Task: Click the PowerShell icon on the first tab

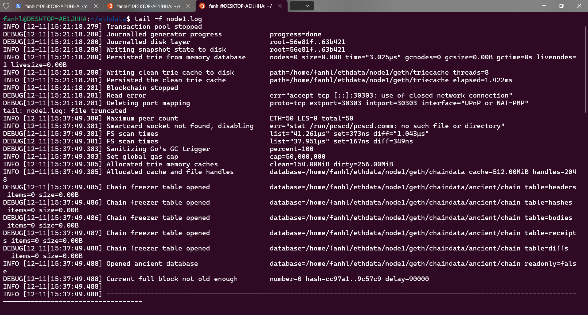Action: pyautogui.click(x=18, y=6)
